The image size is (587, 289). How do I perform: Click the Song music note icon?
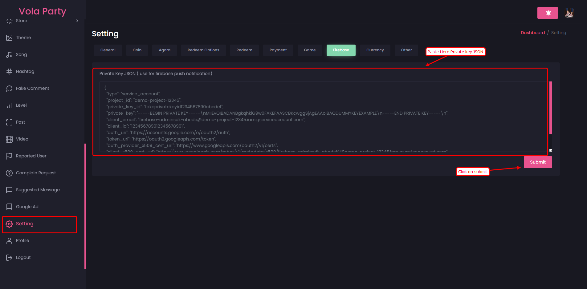pyautogui.click(x=9, y=55)
